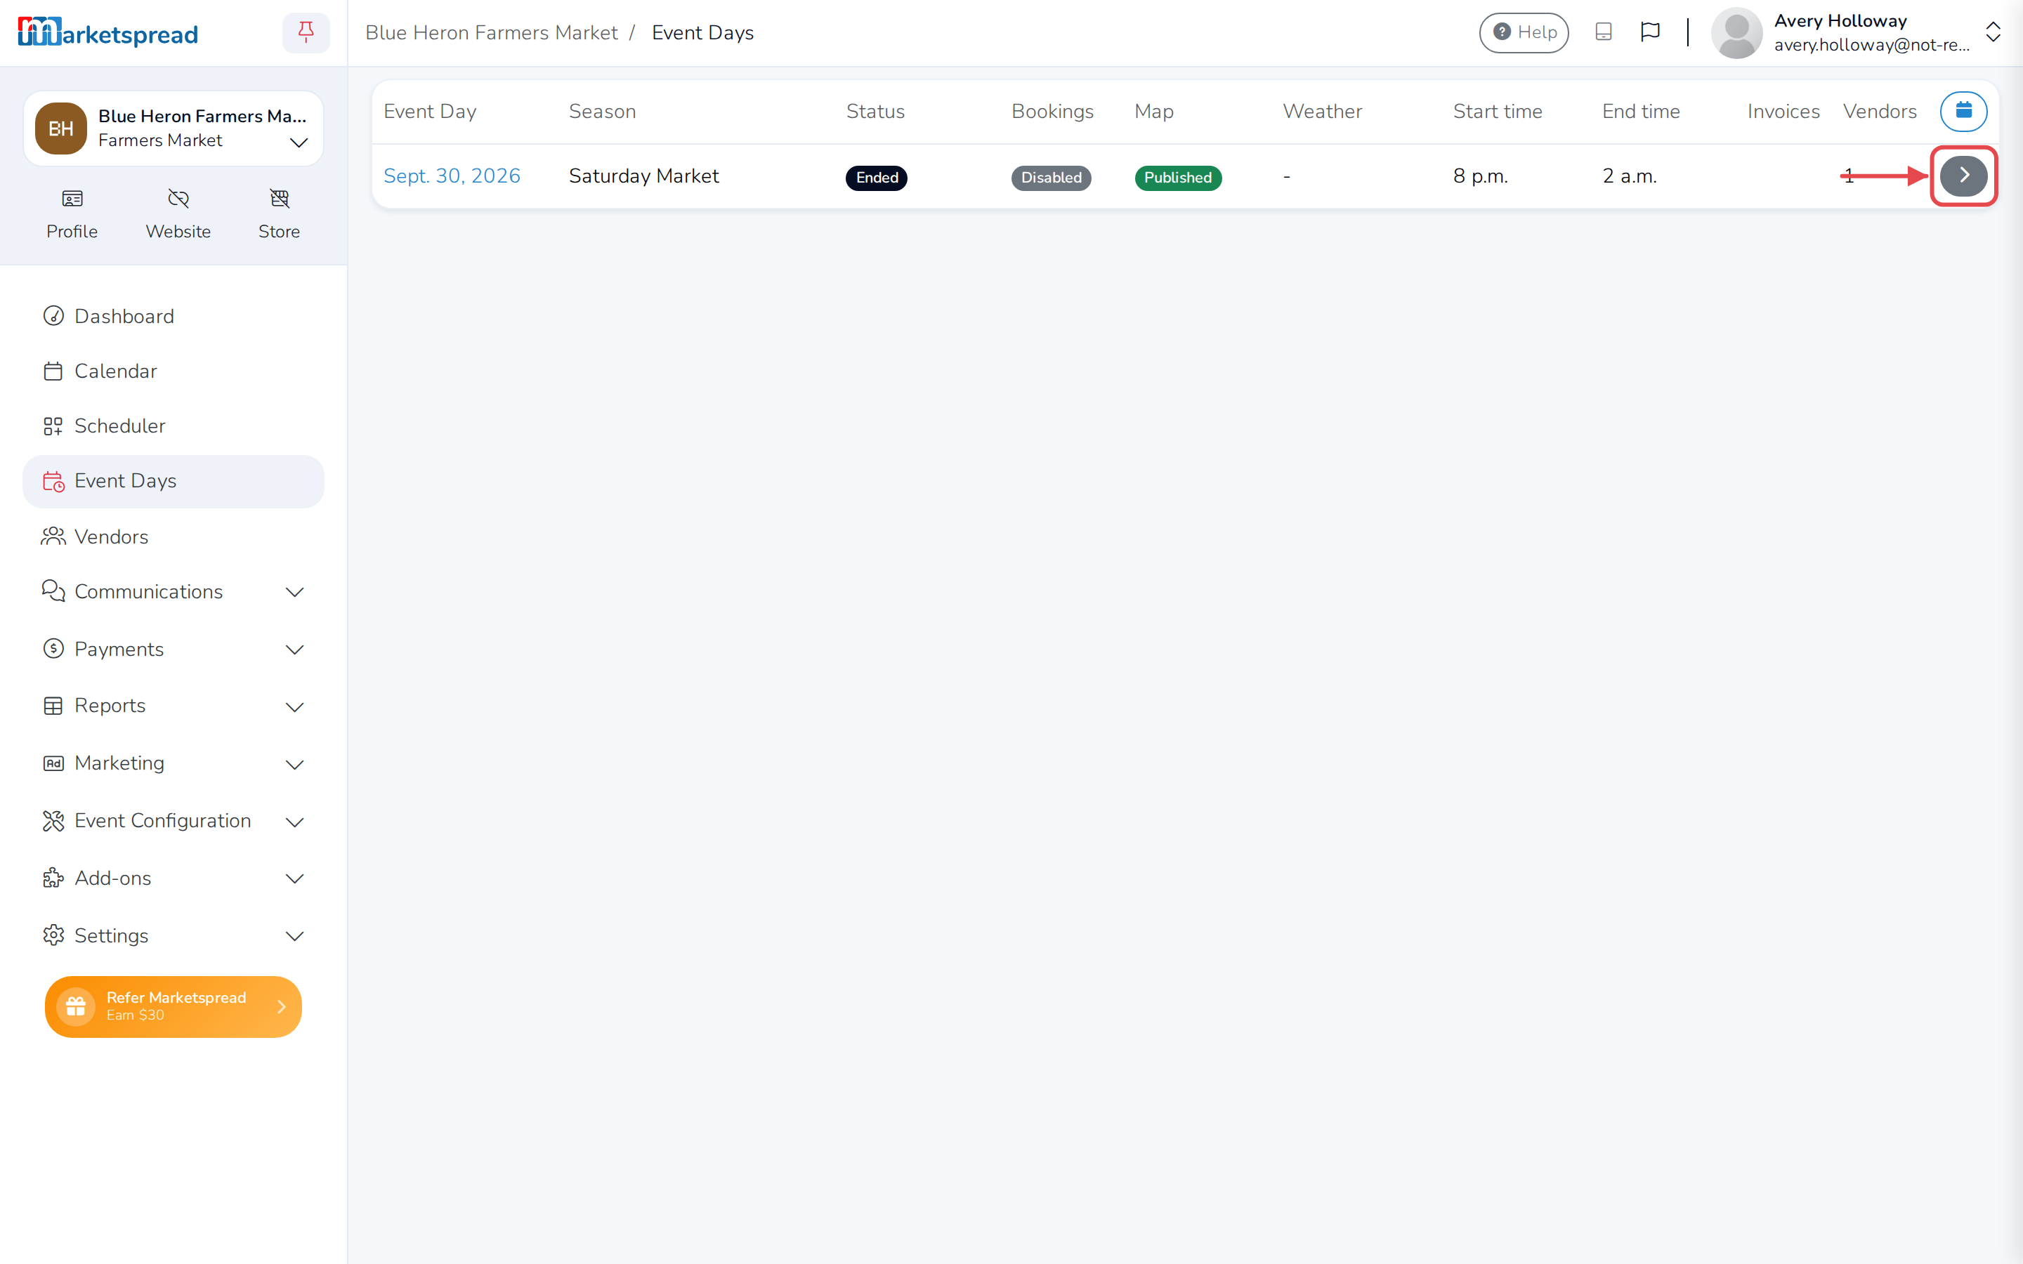Click the calendar button in table header
2023x1264 pixels.
pyautogui.click(x=1963, y=111)
